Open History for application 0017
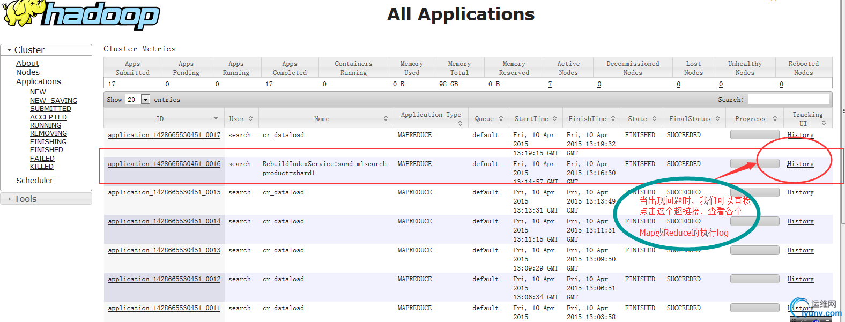 tap(800, 135)
